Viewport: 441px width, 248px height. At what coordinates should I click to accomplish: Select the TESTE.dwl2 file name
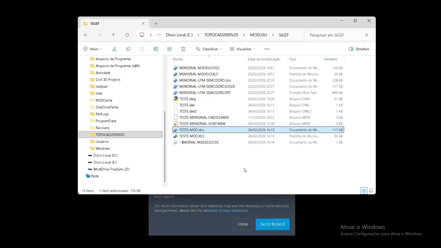(x=188, y=111)
